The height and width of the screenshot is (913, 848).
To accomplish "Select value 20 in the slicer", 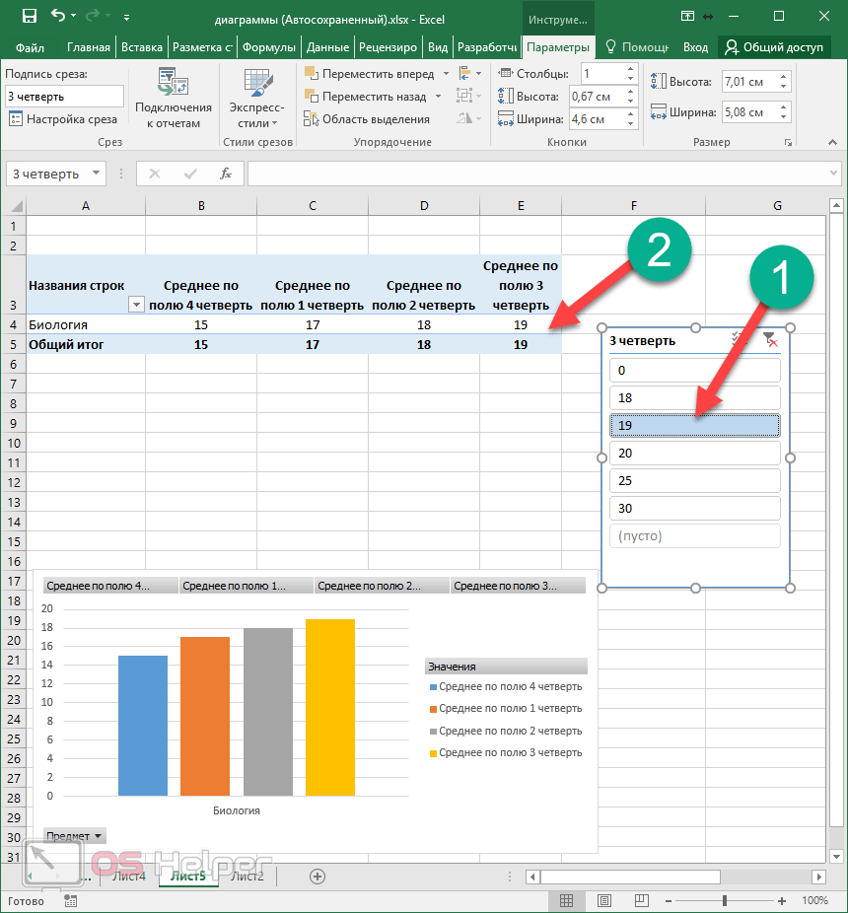I will pyautogui.click(x=694, y=454).
